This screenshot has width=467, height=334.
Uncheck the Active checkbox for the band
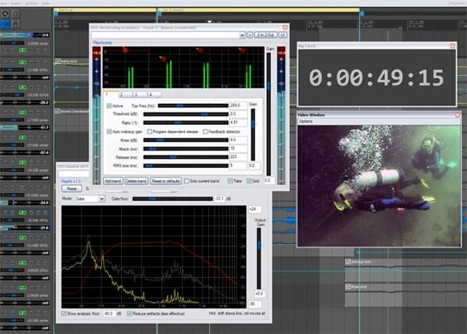point(109,106)
